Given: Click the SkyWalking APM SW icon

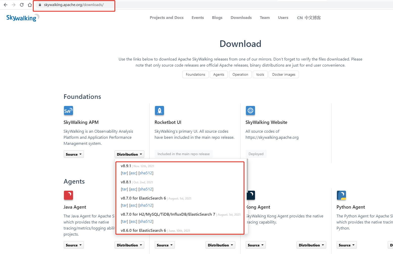Looking at the screenshot, I should 68,110.
